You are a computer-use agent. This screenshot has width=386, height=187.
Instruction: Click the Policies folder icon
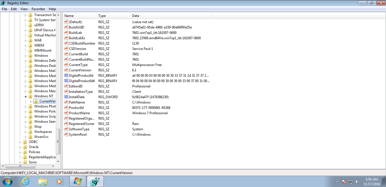pyautogui.click(x=25, y=152)
